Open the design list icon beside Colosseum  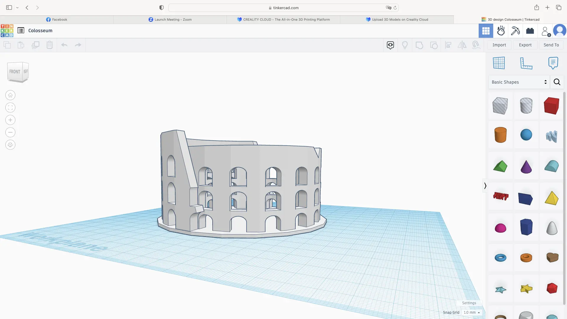(x=21, y=30)
